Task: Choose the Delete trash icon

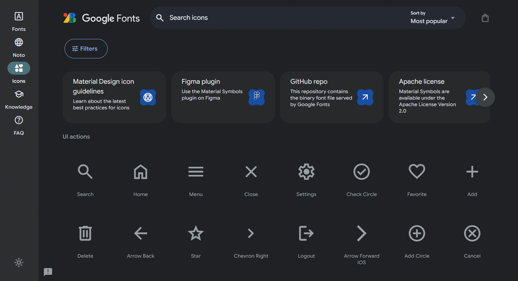Action: coord(85,233)
